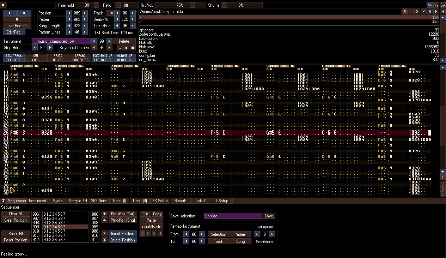The image size is (446, 258).
Task: Stop playback with the square button
Action: point(17,19)
